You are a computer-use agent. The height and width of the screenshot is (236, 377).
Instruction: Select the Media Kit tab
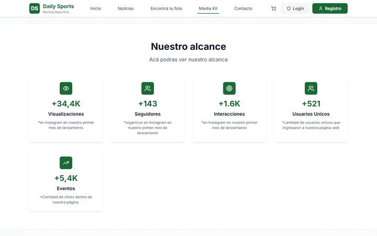(208, 8)
